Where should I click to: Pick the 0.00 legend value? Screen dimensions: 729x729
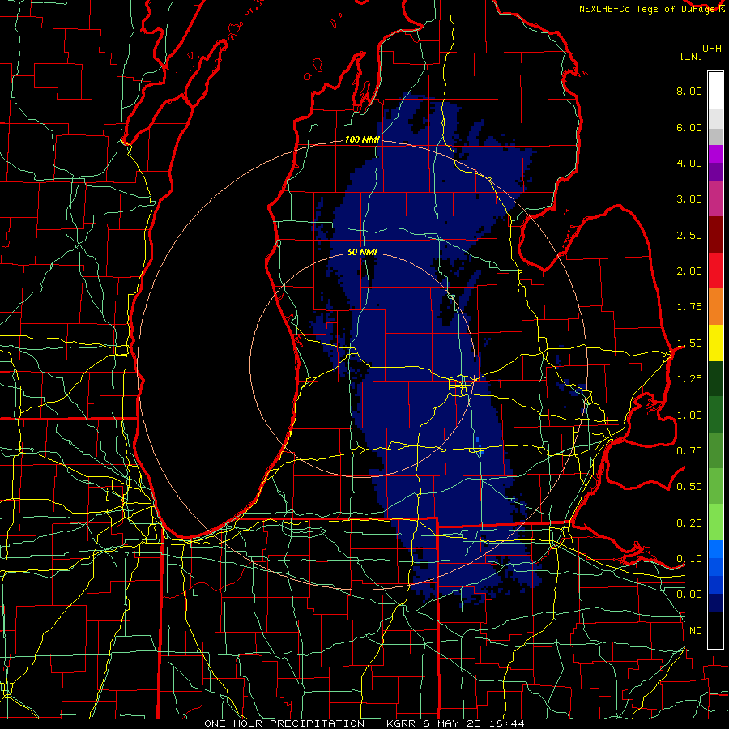click(x=689, y=595)
